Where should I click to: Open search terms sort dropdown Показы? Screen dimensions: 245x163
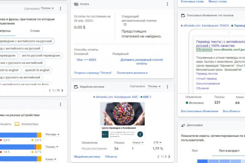pos(47,8)
